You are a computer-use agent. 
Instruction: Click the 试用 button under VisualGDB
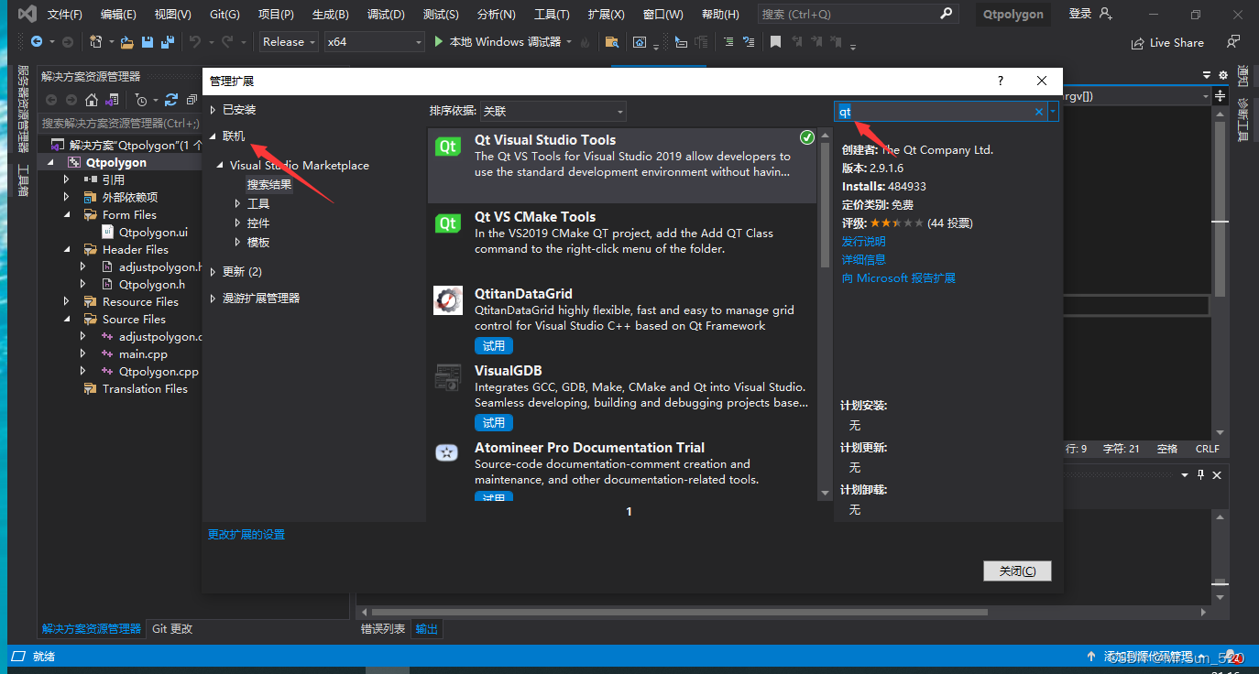pyautogui.click(x=494, y=423)
